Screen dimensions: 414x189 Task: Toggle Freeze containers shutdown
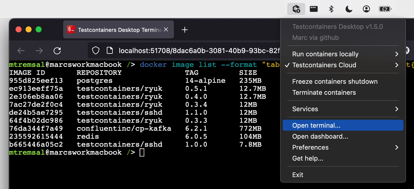click(335, 81)
